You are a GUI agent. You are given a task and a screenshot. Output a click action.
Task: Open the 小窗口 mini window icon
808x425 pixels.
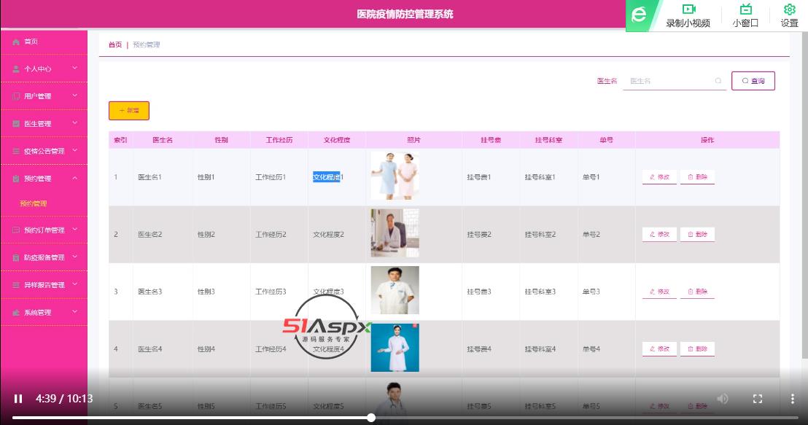tap(745, 9)
